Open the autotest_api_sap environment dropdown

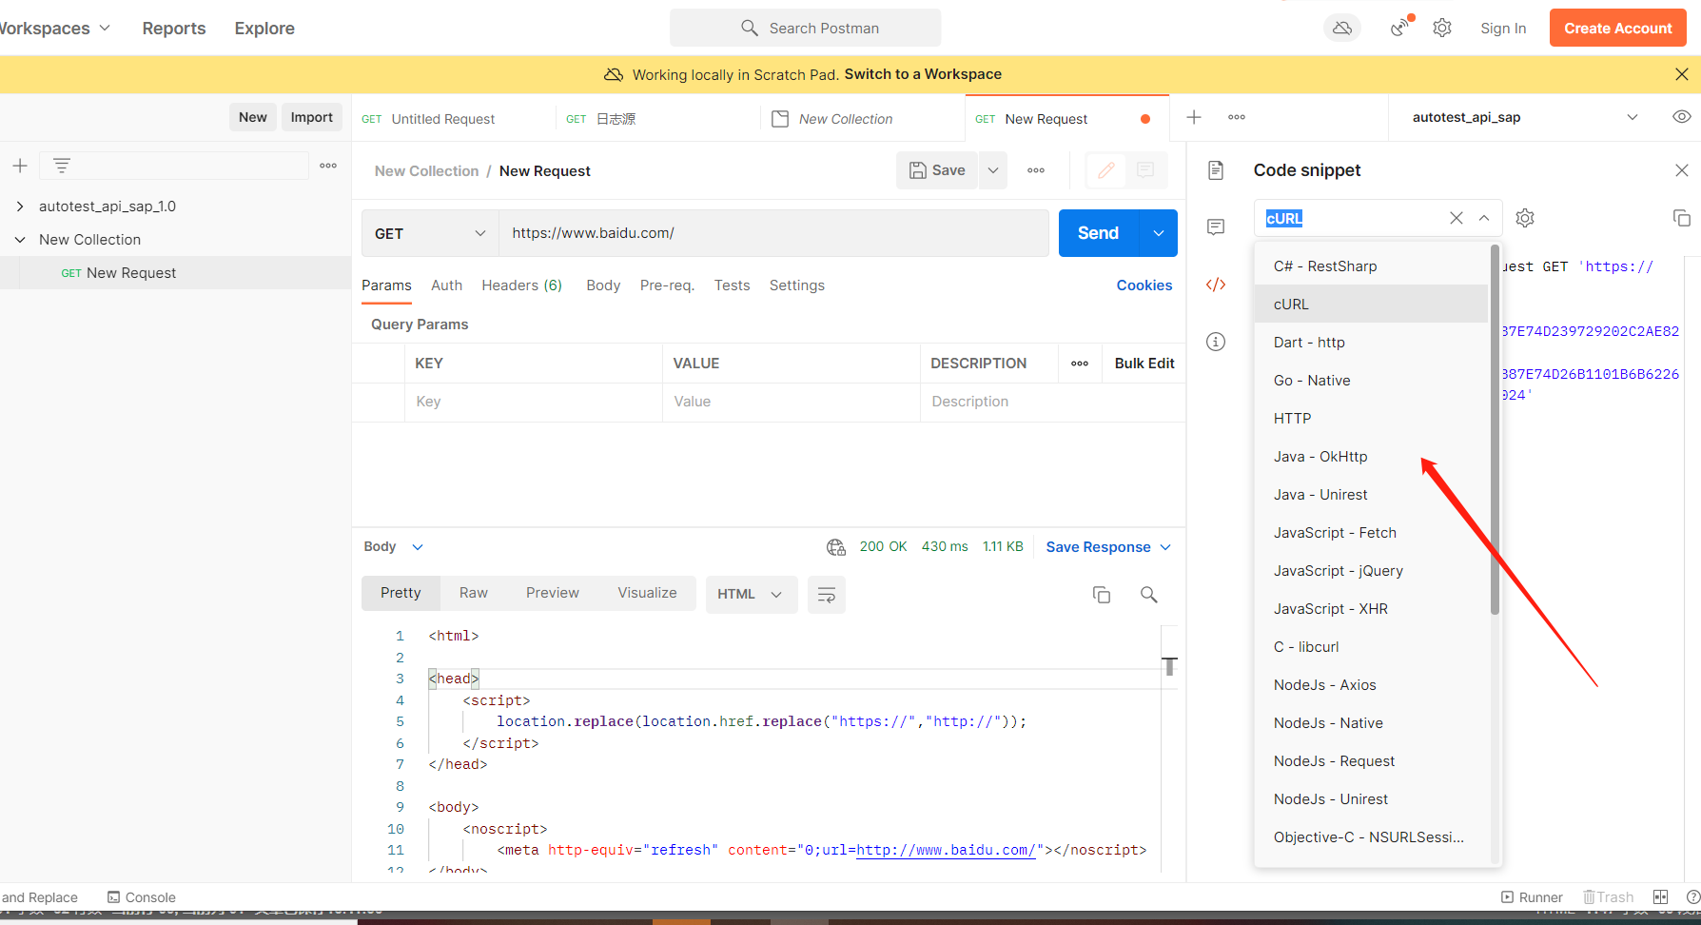pyautogui.click(x=1525, y=117)
